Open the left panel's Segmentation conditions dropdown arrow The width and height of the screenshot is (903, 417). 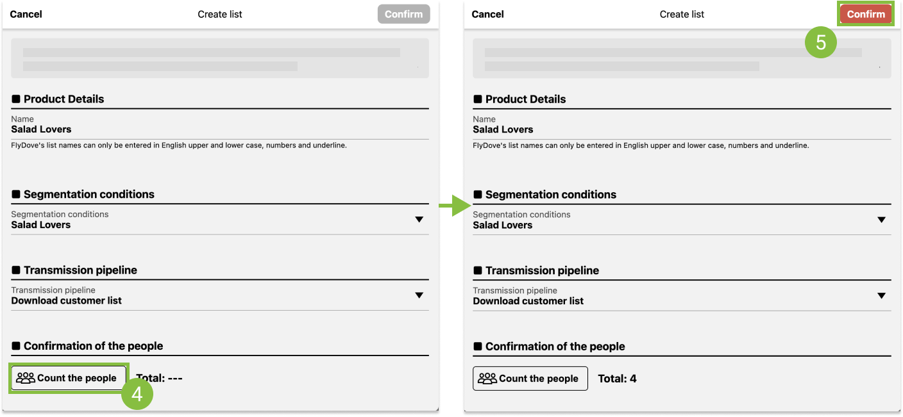click(x=419, y=220)
